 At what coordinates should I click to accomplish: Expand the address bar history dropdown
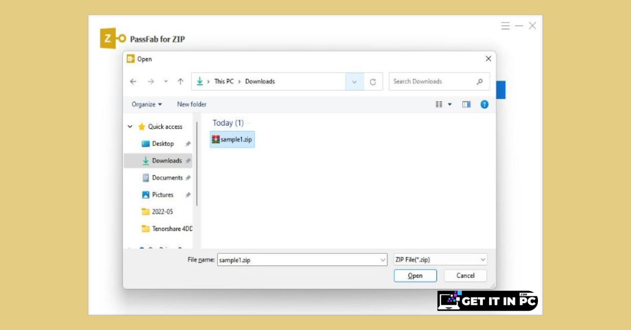click(x=354, y=81)
